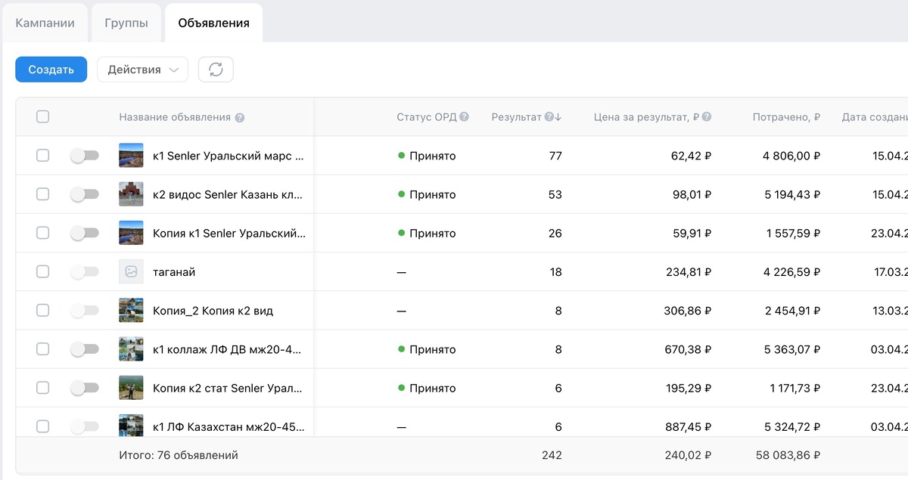Enable the к1 Senler Уральский марс toggle

[x=85, y=156]
